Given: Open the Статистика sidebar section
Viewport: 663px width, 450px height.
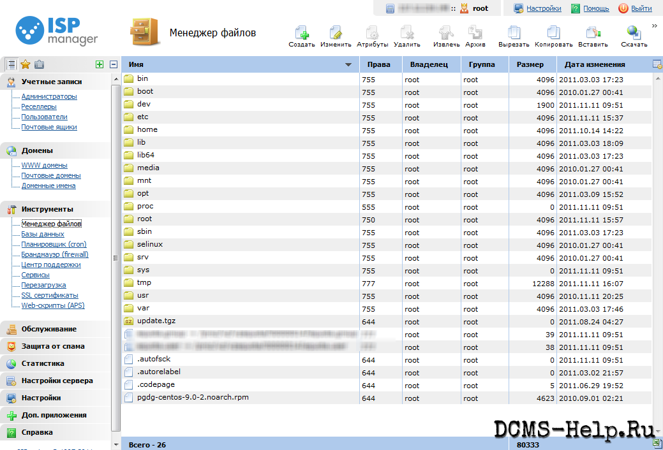Looking at the screenshot, I should point(43,363).
